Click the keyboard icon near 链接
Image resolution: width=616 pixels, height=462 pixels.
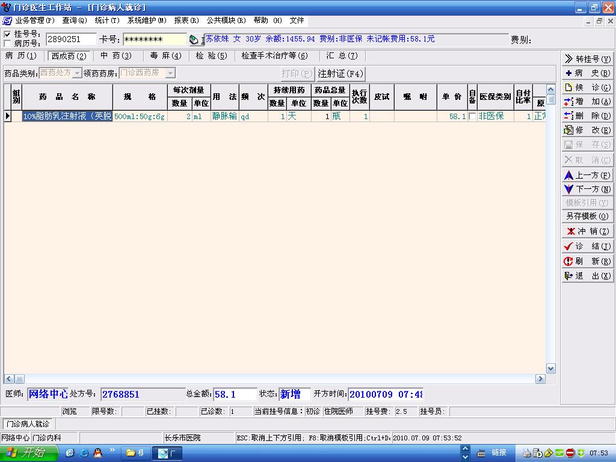(x=481, y=454)
